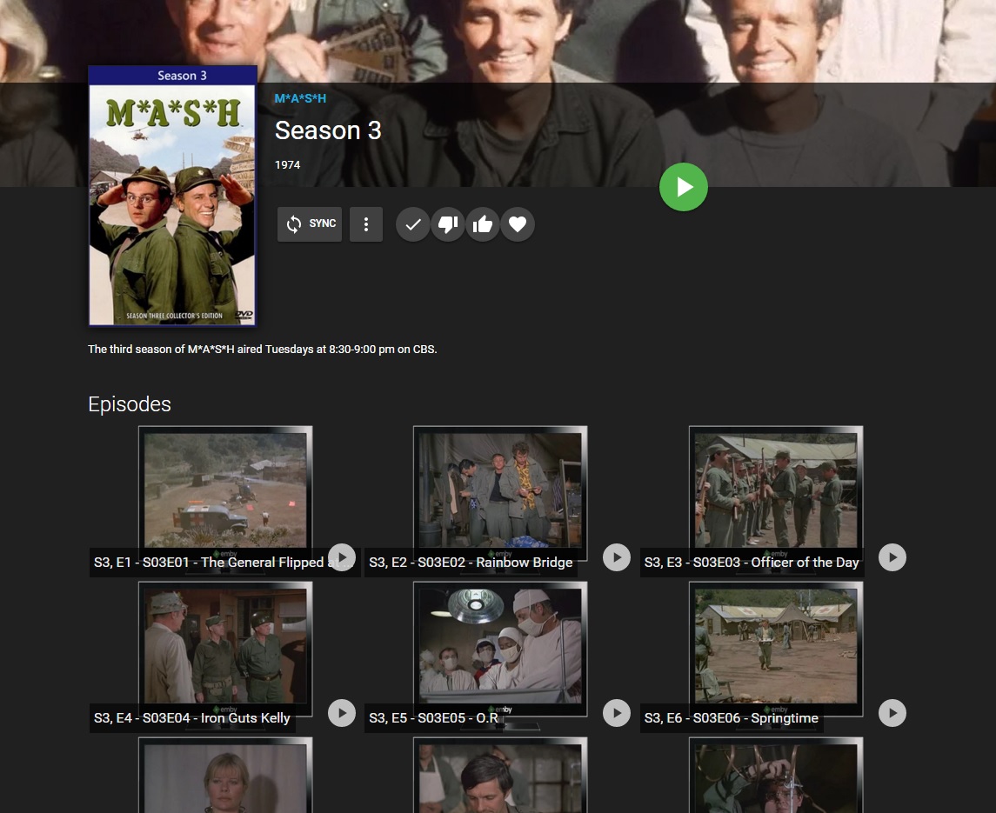Click the thumbs down dislike icon

click(x=448, y=224)
